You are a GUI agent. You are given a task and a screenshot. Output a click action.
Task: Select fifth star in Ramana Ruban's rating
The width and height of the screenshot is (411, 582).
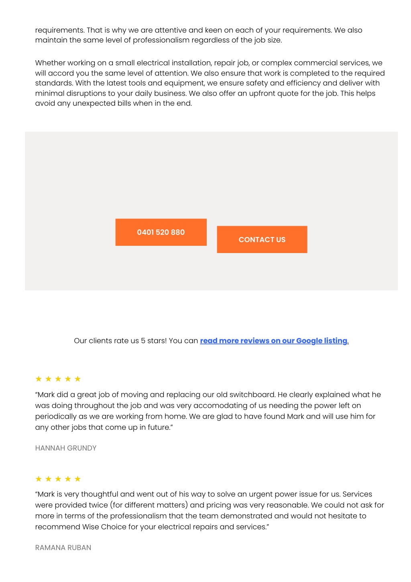pos(78,479)
